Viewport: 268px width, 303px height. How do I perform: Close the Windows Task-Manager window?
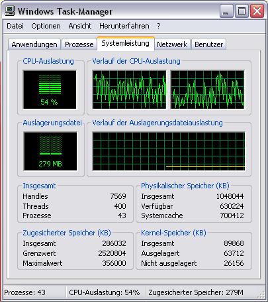(x=257, y=11)
